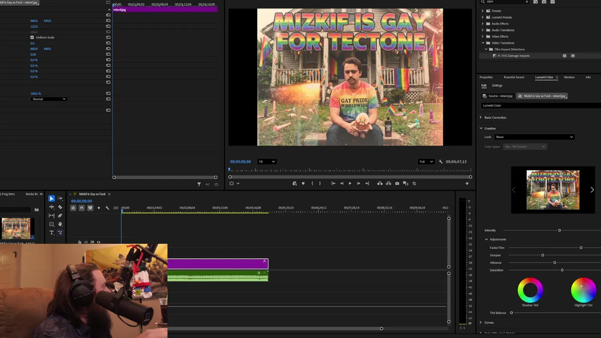Screen dimensions: 601x338
Task: Switch to the Media Browser tab
Action: tap(32, 194)
